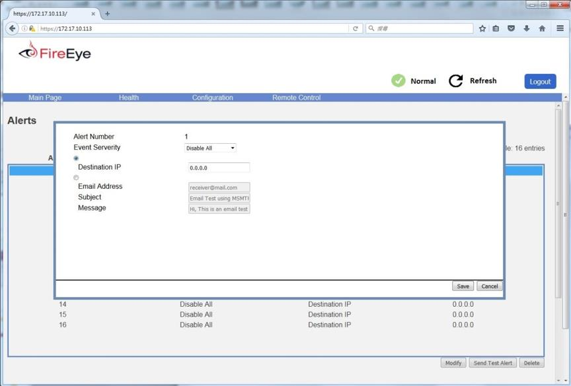
Task: Save the alert settings
Action: click(x=463, y=286)
